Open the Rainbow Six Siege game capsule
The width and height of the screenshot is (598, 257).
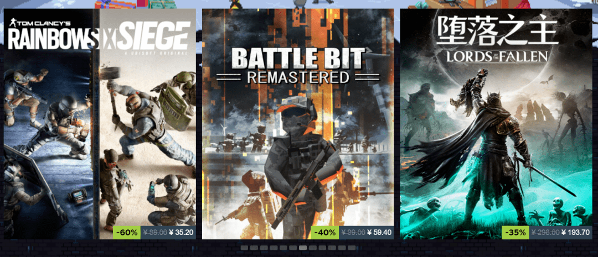[x=100, y=124]
